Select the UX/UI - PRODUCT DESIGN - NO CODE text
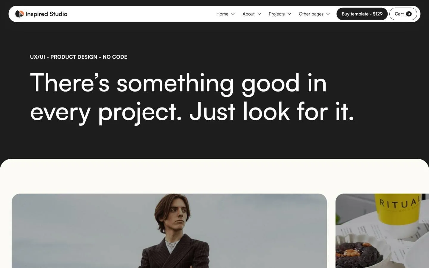The image size is (429, 268). click(79, 57)
